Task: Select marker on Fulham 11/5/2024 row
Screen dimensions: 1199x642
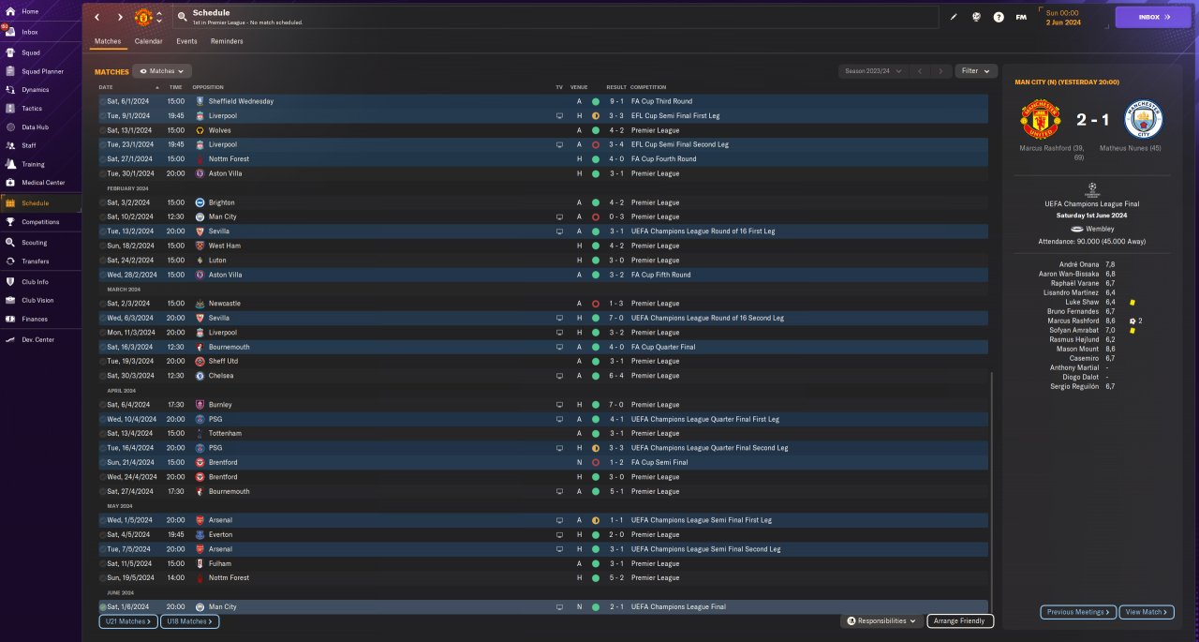Action: point(103,563)
